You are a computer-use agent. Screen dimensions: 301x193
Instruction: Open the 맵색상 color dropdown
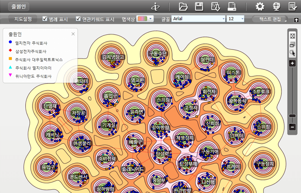tap(145, 19)
